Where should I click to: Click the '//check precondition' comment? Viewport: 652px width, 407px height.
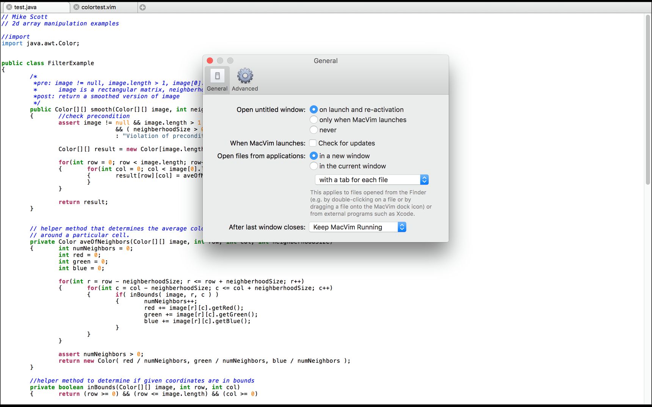(x=94, y=116)
